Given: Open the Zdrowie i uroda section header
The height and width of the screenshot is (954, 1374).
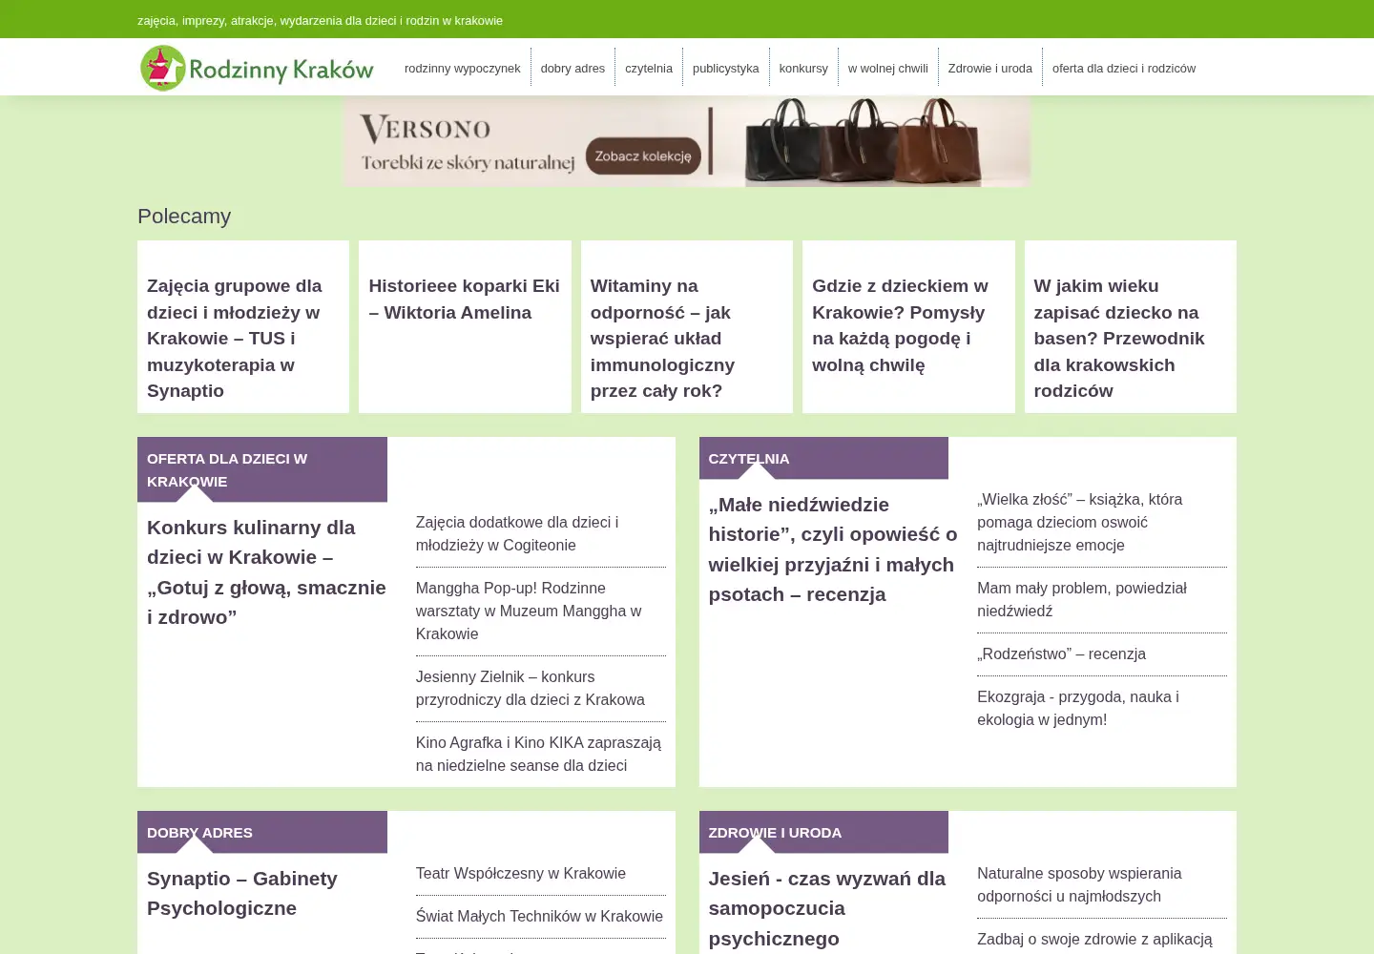Looking at the screenshot, I should 823,832.
